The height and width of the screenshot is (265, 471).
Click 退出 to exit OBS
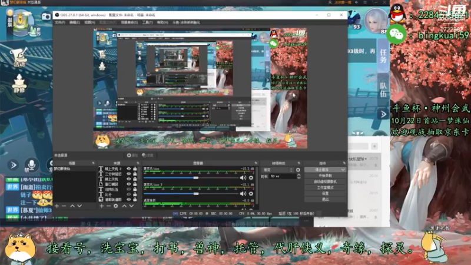point(326,200)
